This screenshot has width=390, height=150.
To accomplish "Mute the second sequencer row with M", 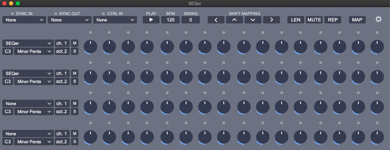I will coord(75,74).
